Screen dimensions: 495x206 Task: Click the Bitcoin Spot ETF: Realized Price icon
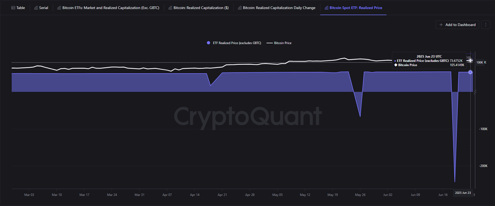pyautogui.click(x=327, y=8)
